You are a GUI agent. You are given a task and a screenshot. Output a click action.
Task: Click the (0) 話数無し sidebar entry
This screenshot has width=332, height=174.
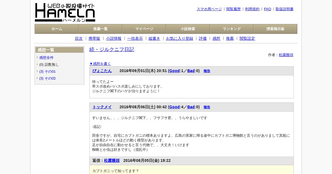click(x=49, y=65)
